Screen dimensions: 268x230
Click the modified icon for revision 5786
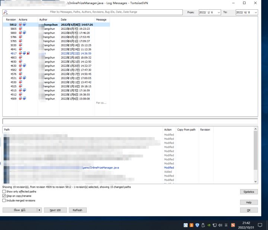click(20, 37)
